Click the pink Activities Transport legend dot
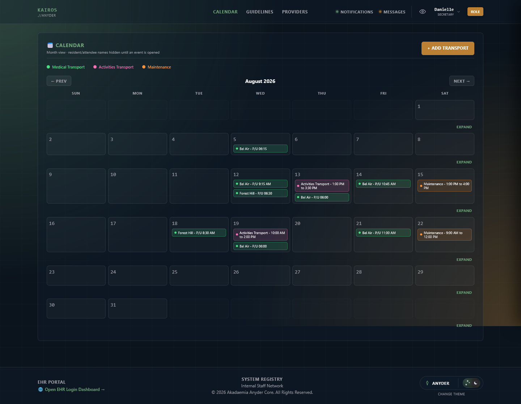The width and height of the screenshot is (521, 404). click(x=95, y=67)
